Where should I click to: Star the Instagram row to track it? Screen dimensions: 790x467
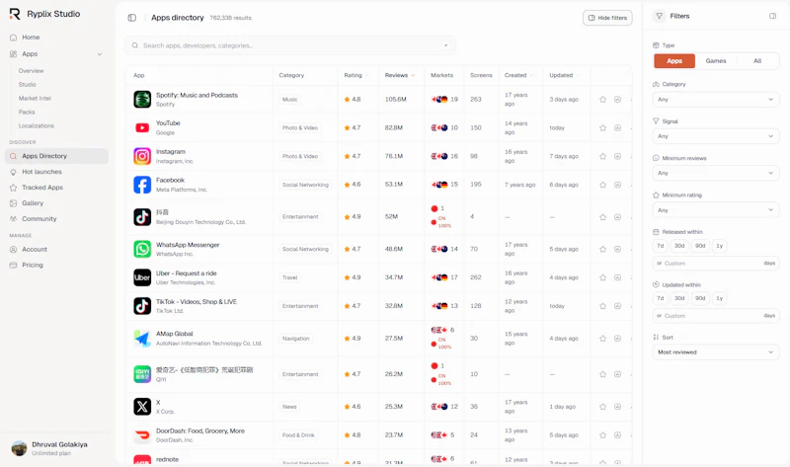[602, 156]
